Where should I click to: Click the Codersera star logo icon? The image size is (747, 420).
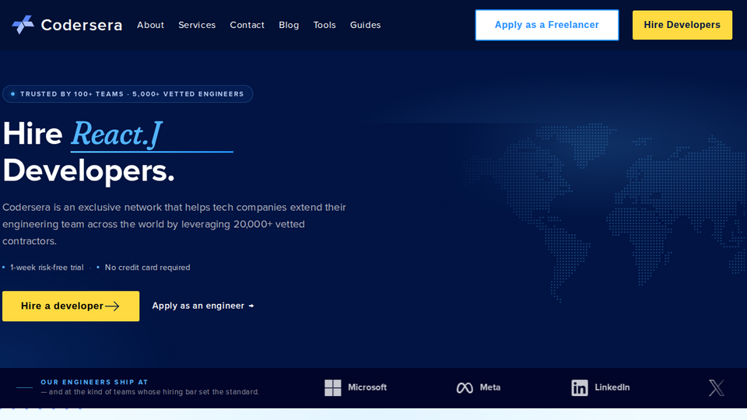(23, 25)
